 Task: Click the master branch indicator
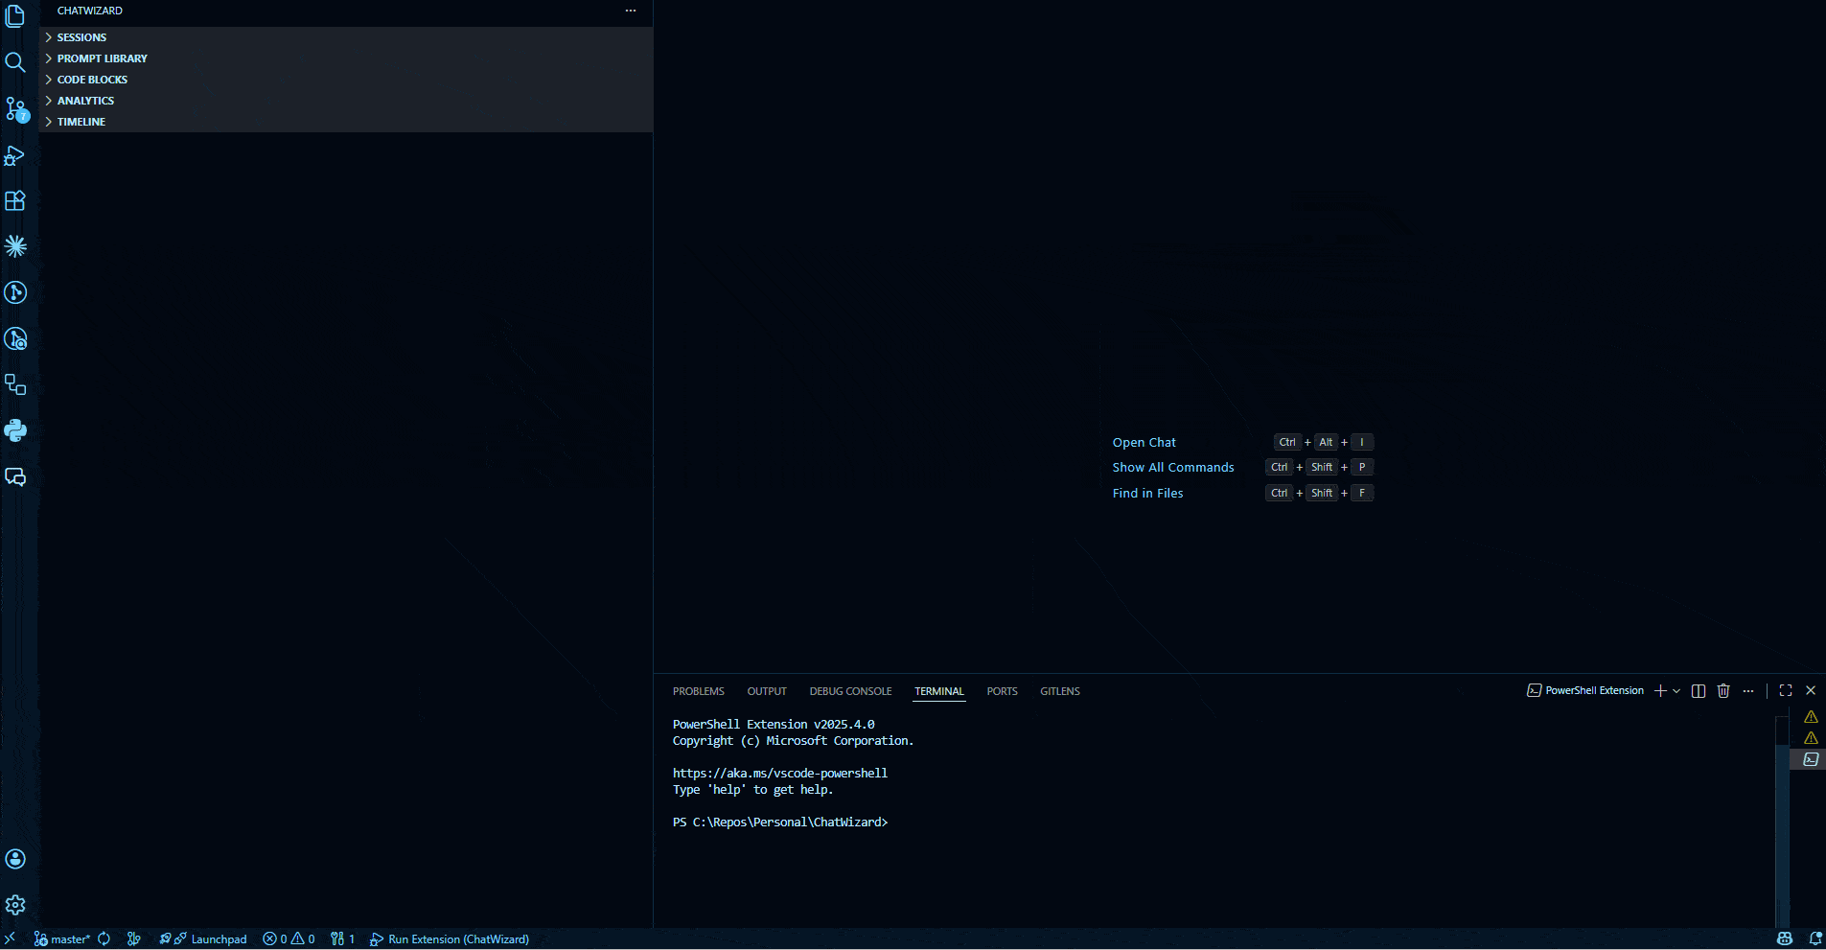[x=62, y=939]
